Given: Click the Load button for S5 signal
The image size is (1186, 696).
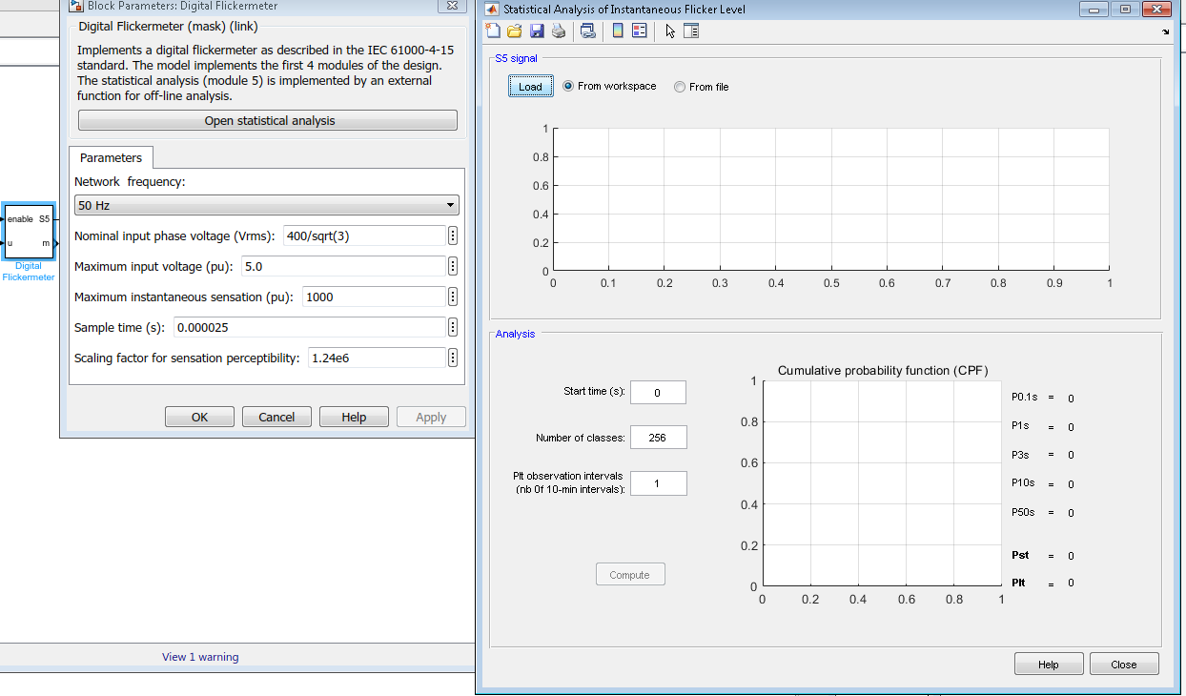Looking at the screenshot, I should pos(530,87).
